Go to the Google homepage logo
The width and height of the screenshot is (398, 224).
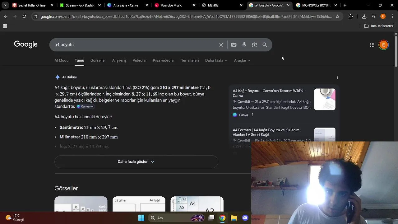pos(26,44)
